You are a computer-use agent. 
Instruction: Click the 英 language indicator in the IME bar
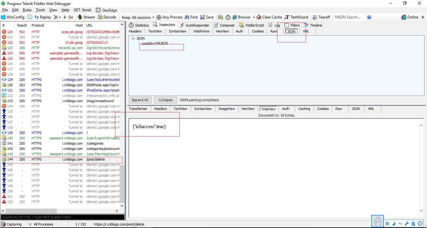(x=387, y=224)
